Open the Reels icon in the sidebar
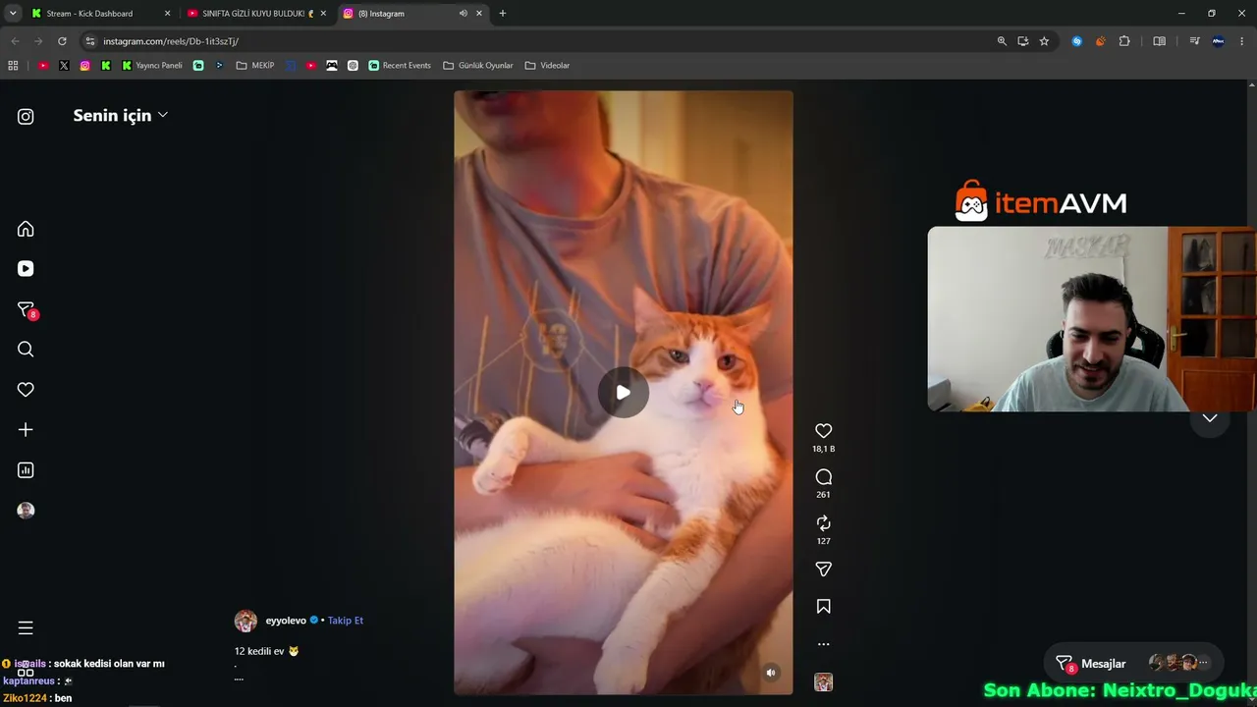The width and height of the screenshot is (1257, 707). pos(26,269)
